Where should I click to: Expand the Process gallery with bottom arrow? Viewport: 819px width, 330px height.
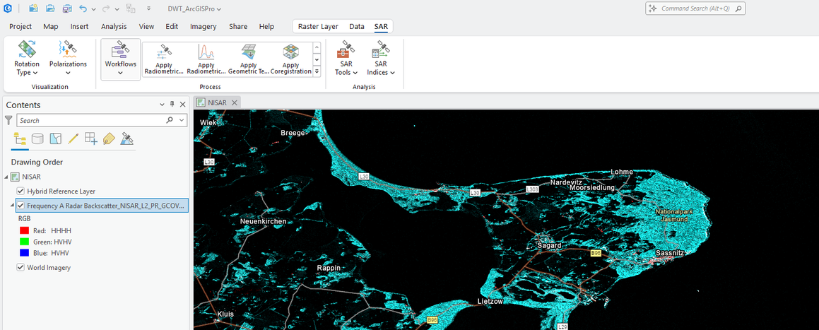(x=317, y=71)
